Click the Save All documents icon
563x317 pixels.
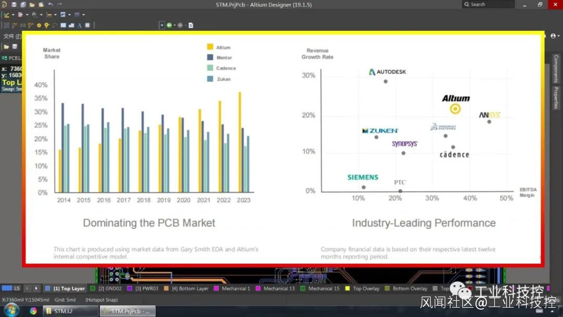(23, 4)
